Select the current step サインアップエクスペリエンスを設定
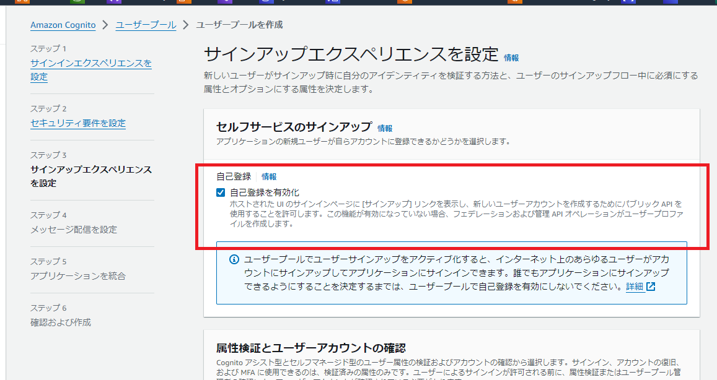 (91, 176)
